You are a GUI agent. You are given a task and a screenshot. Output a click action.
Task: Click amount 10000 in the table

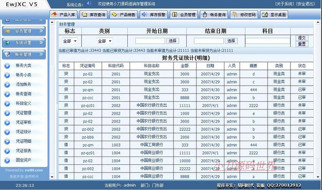click(x=185, y=161)
